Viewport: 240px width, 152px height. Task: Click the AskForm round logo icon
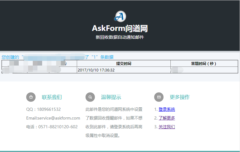point(120,16)
